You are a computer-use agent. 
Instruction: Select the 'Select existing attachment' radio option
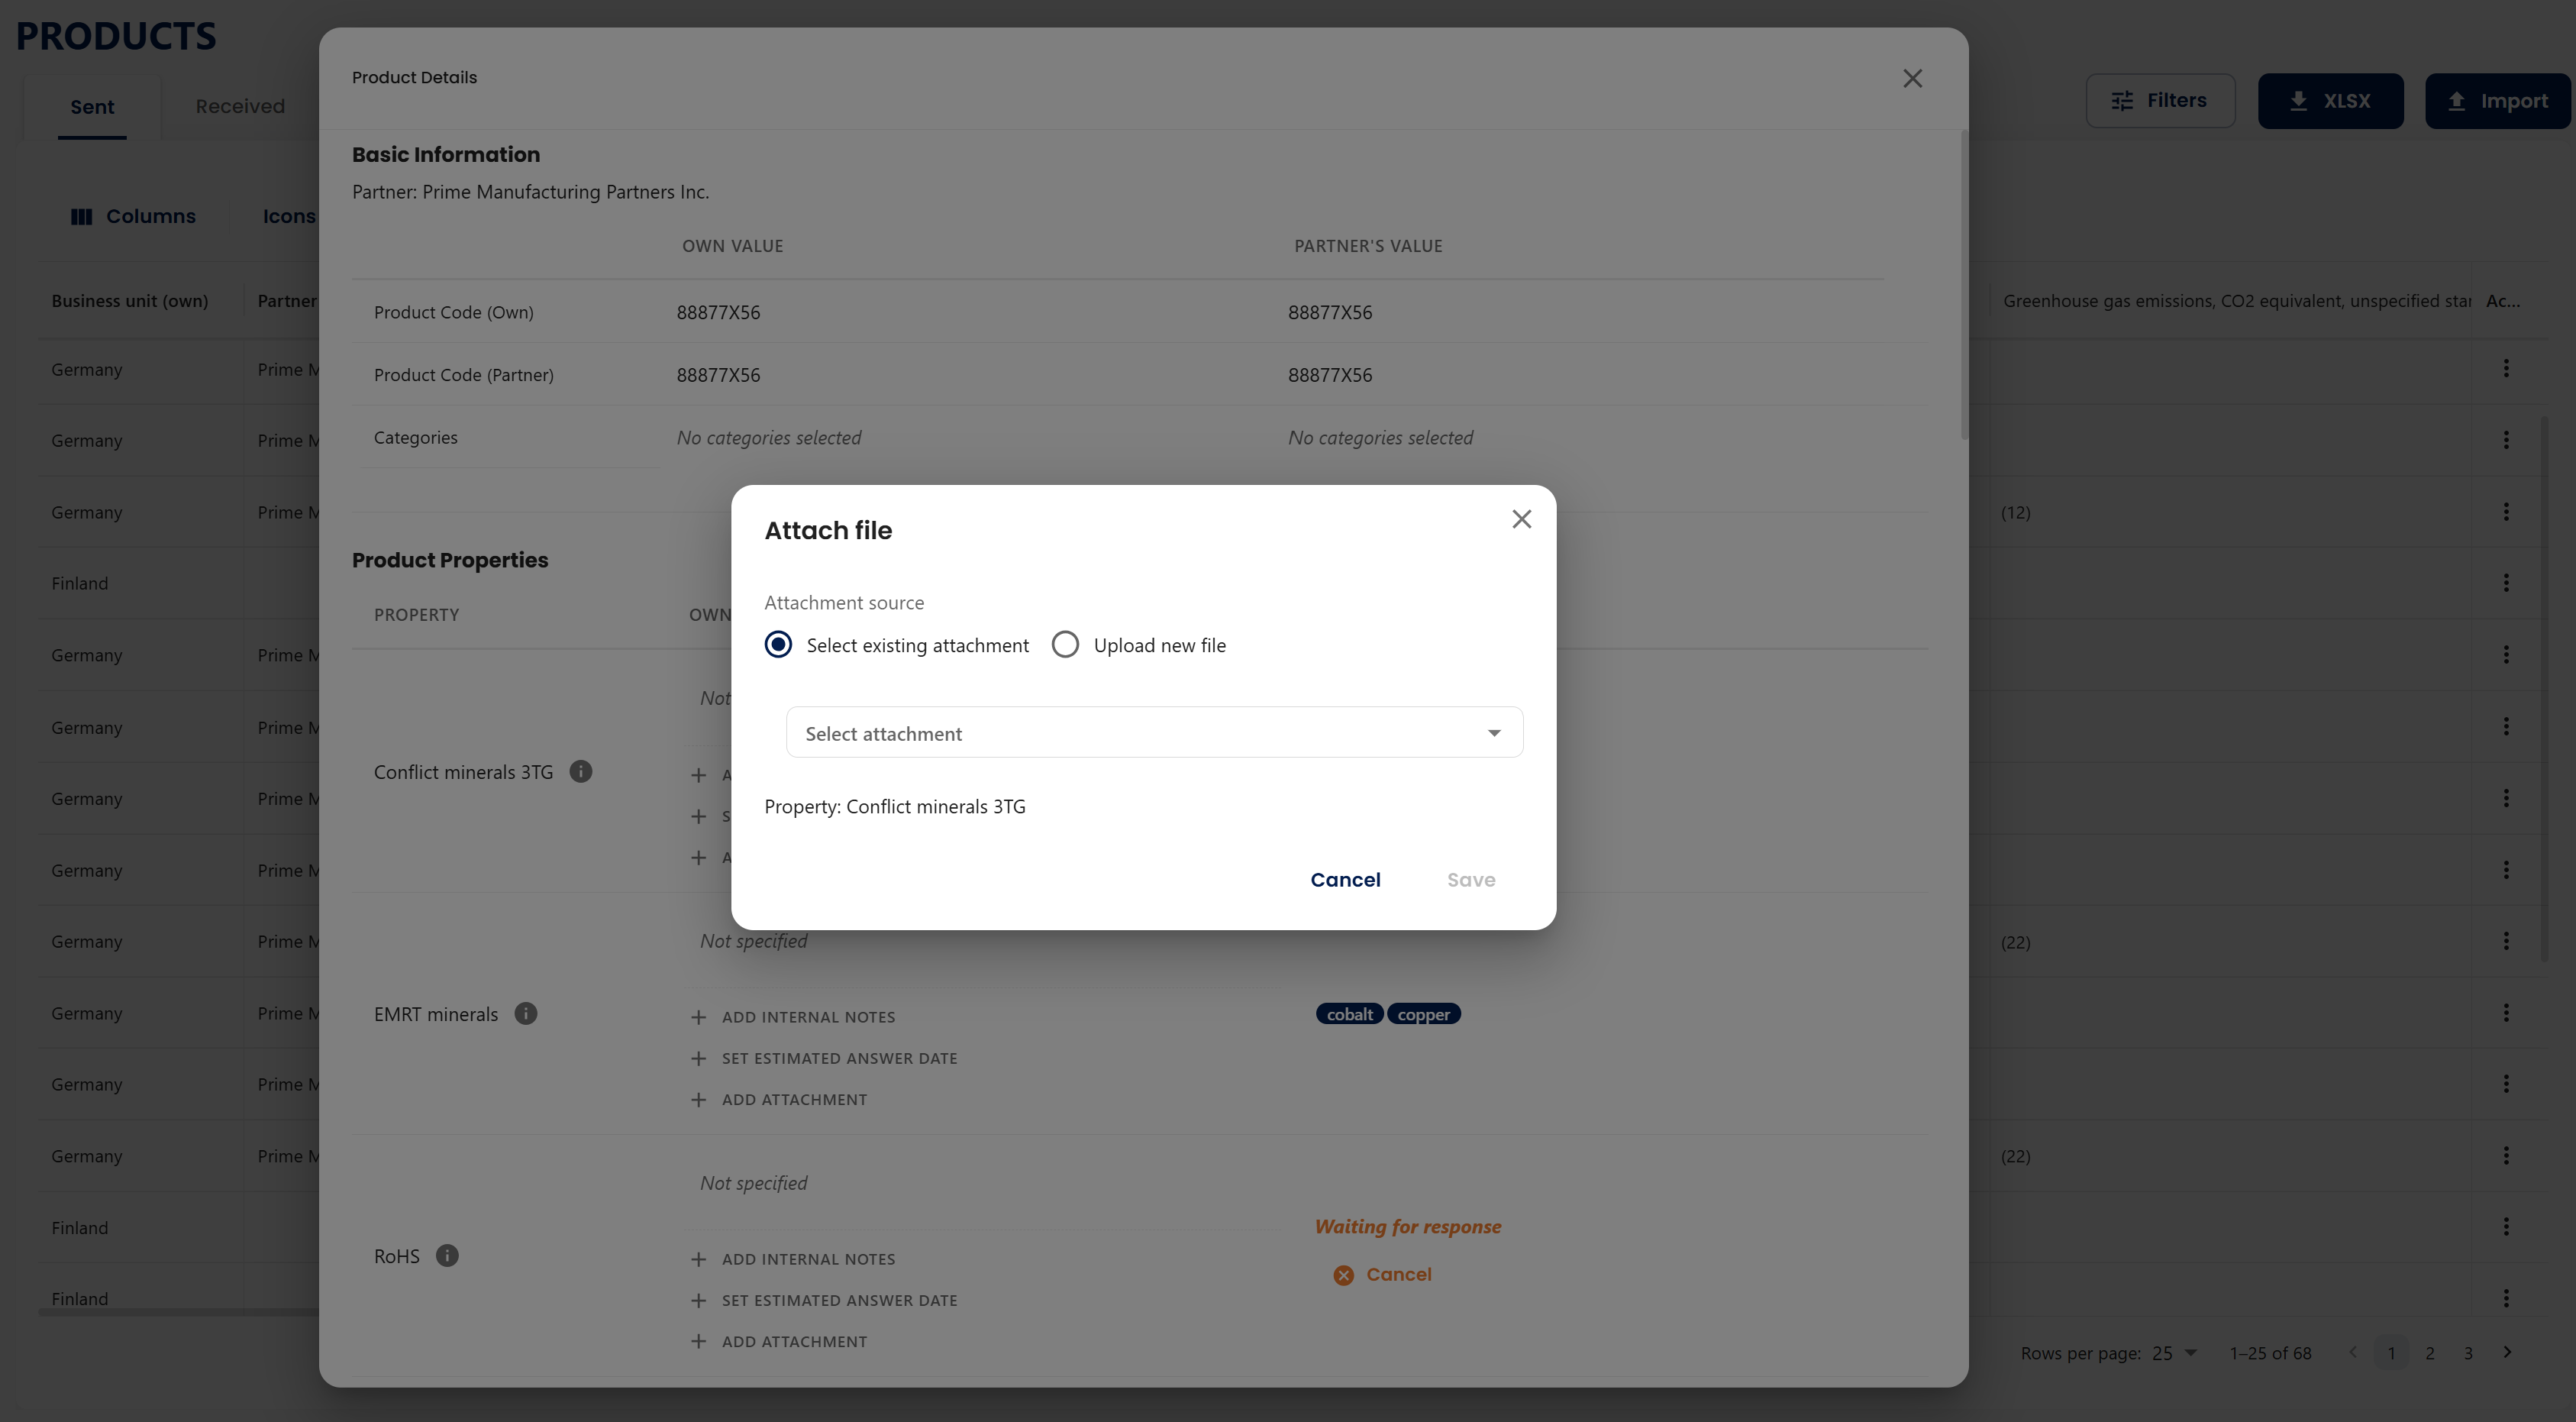coord(778,645)
